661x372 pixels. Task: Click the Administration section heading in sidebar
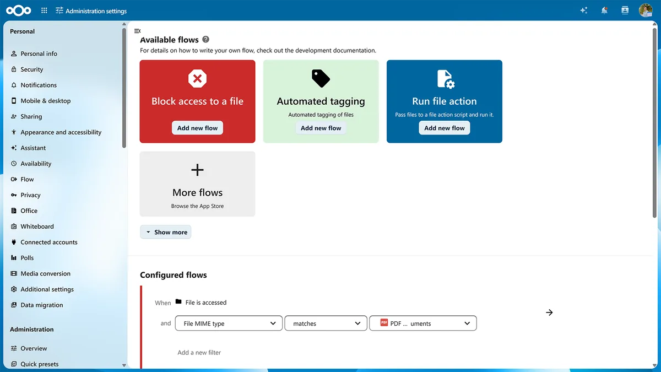tap(32, 330)
